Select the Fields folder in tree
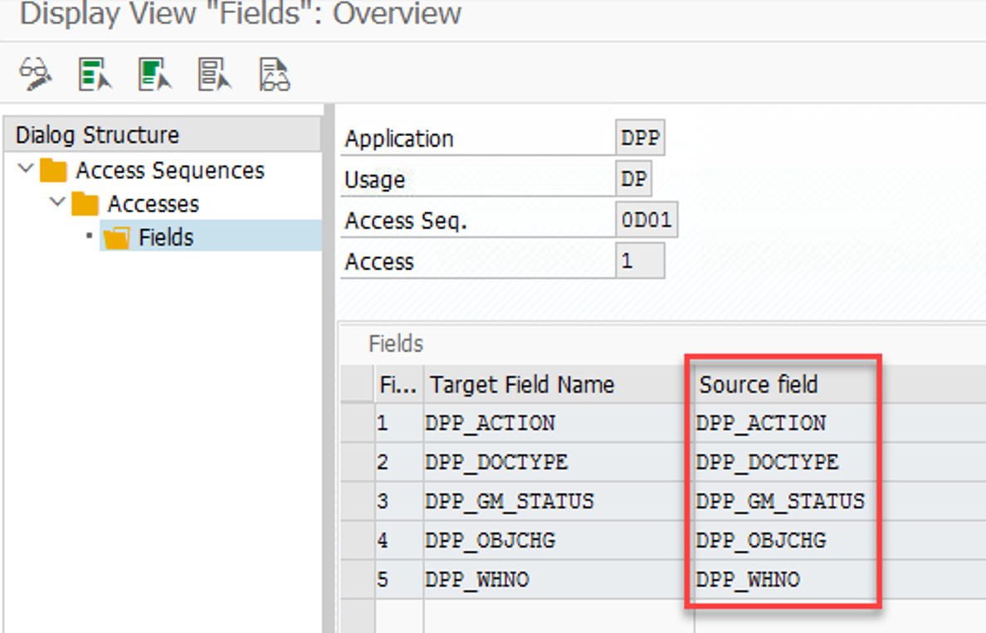986x633 pixels. coord(166,237)
